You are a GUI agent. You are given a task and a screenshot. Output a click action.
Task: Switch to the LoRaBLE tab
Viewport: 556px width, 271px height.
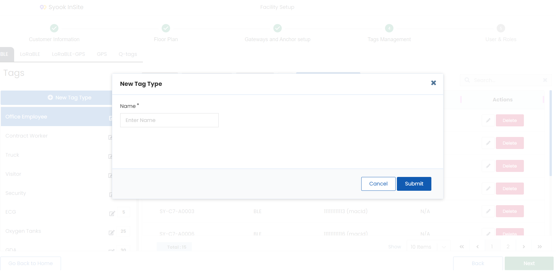click(x=30, y=54)
